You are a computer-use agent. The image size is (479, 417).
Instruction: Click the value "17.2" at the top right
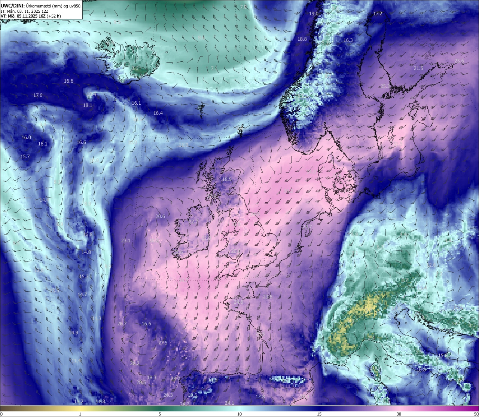point(378,13)
